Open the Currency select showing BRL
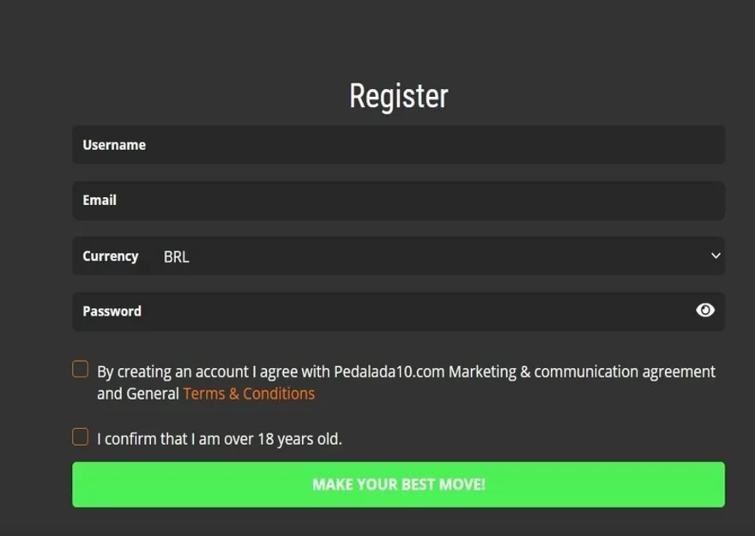This screenshot has width=755, height=536. pos(429,256)
